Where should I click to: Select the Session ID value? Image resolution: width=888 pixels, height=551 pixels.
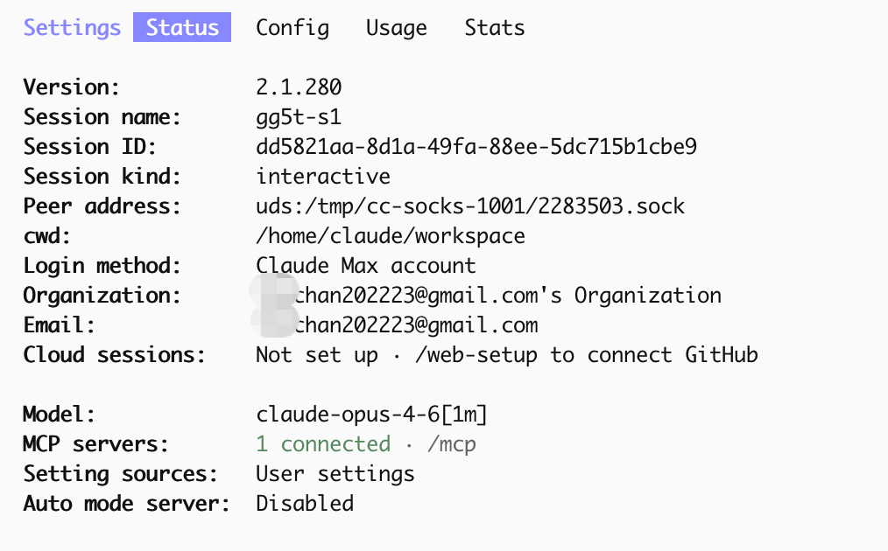pos(476,147)
